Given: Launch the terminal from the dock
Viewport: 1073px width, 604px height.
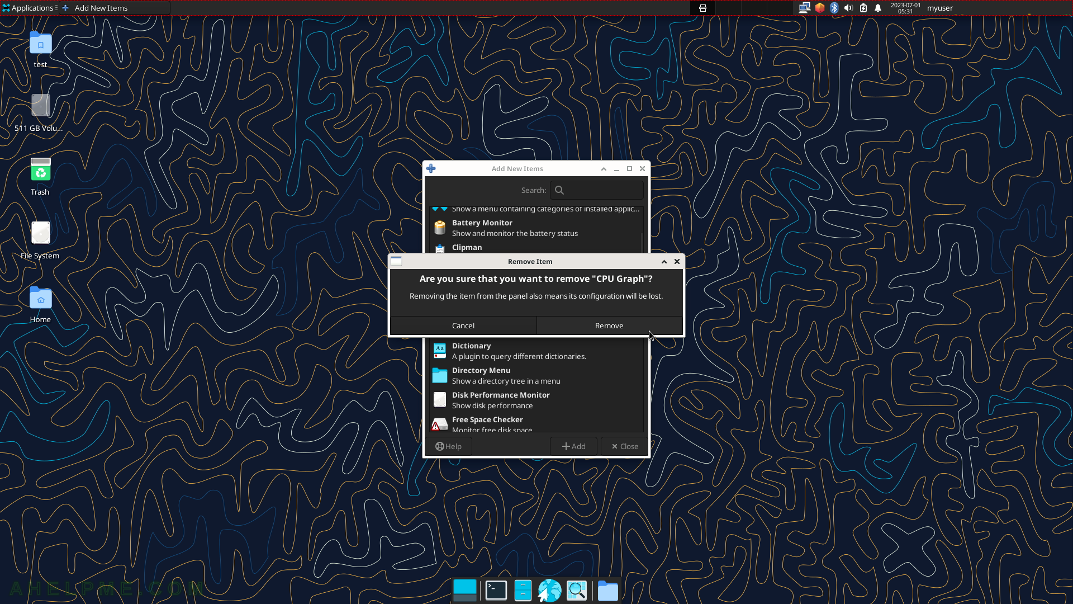Looking at the screenshot, I should pos(496,591).
